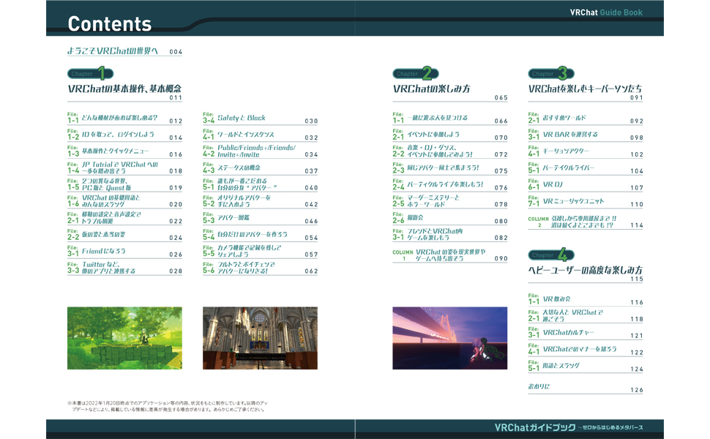Select the Chapter 2 badge

pyautogui.click(x=416, y=73)
